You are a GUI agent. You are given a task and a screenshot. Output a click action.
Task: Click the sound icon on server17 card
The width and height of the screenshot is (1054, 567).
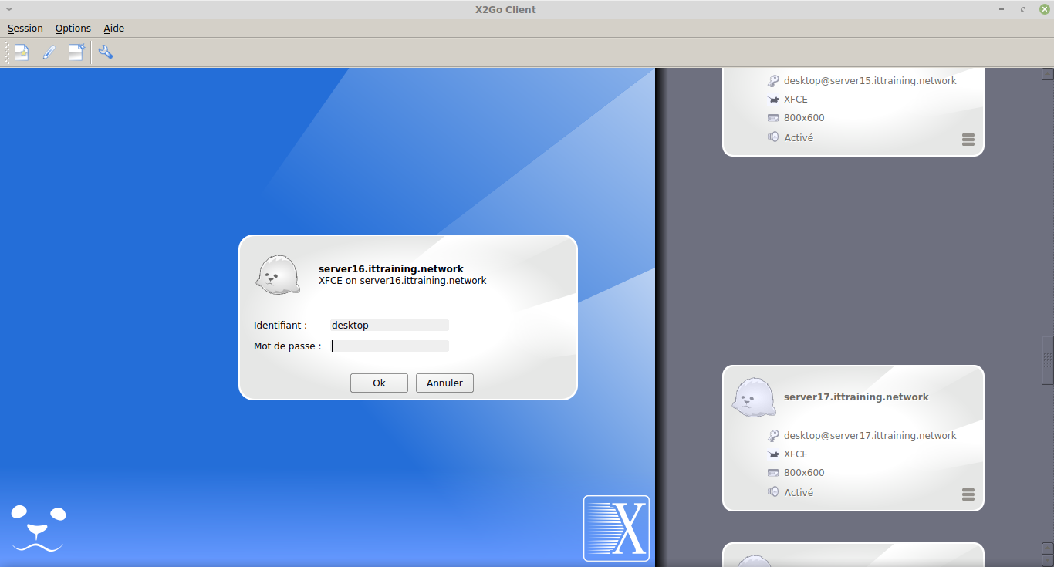(x=773, y=492)
